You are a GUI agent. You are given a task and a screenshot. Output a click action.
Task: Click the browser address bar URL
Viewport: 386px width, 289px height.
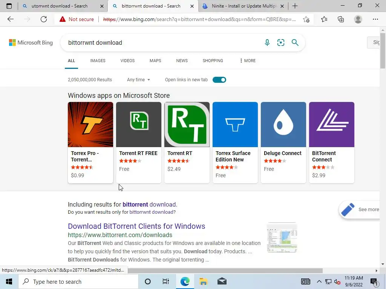[199, 19]
